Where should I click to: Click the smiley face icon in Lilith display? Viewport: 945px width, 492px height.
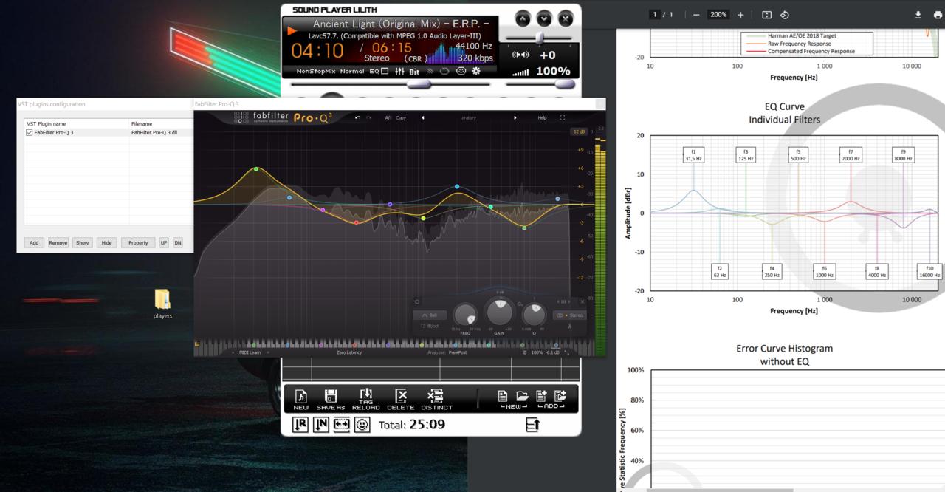(x=461, y=72)
